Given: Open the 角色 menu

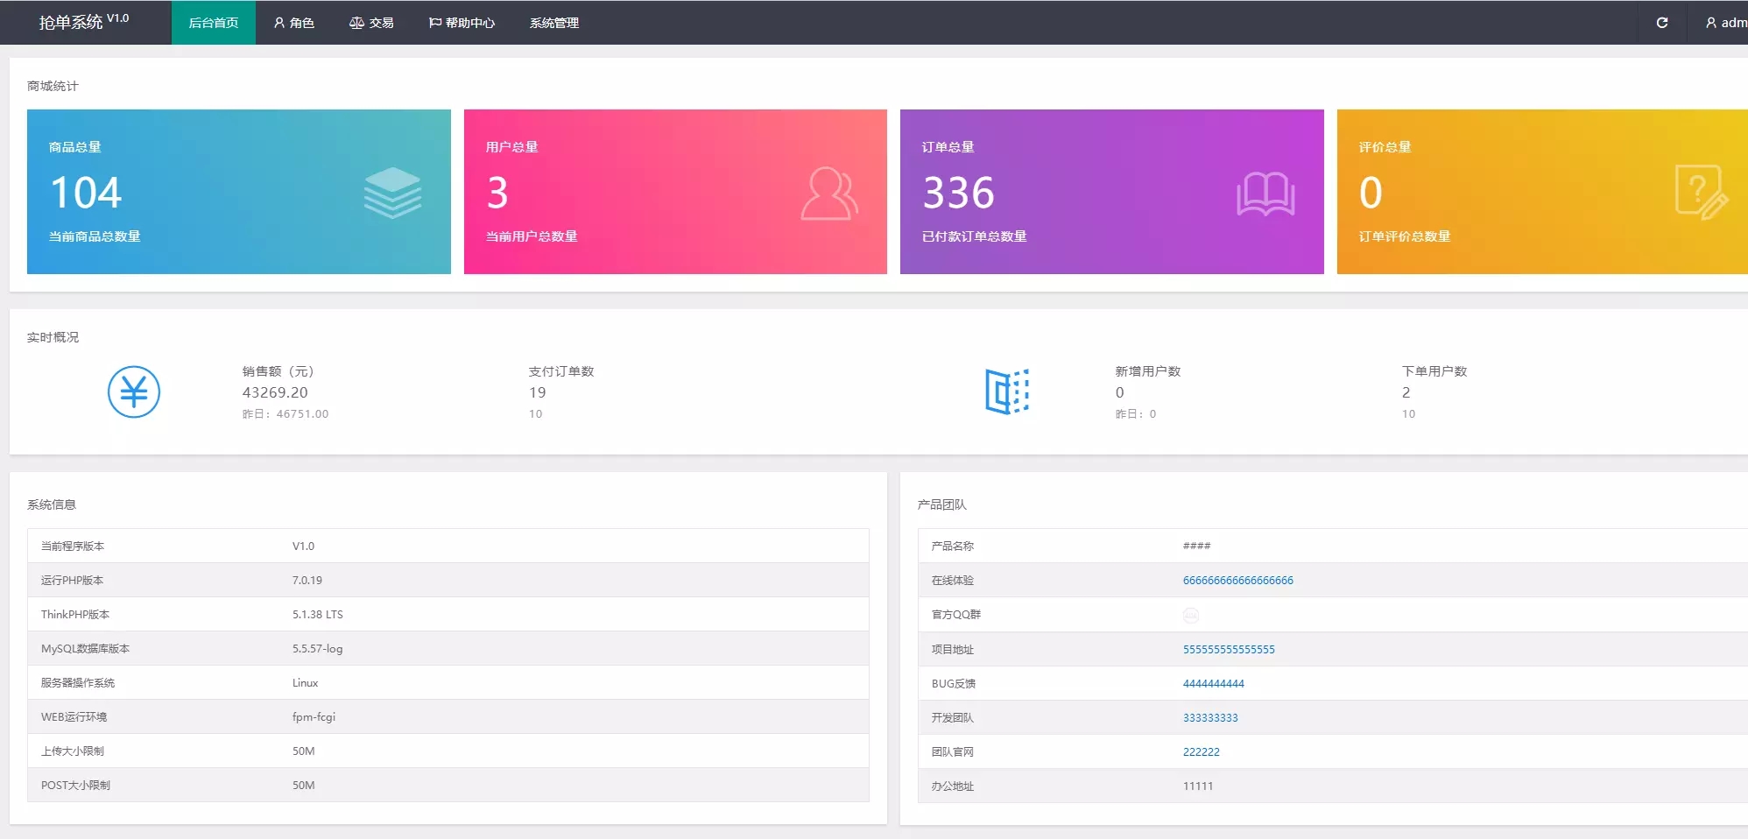Looking at the screenshot, I should pyautogui.click(x=293, y=23).
